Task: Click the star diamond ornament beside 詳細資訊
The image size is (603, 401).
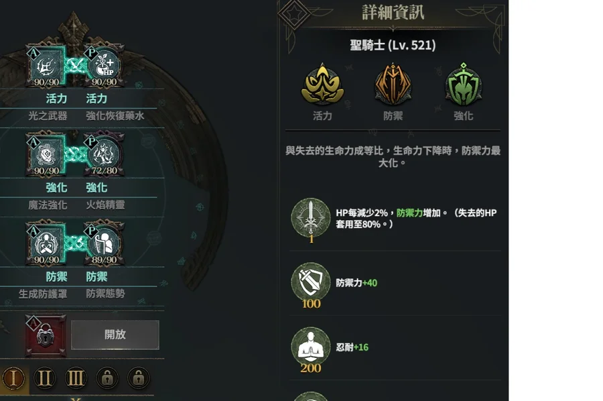Action: [294, 13]
